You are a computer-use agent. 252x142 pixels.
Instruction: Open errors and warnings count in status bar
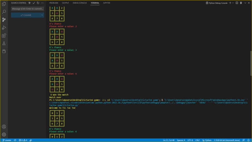(23, 140)
